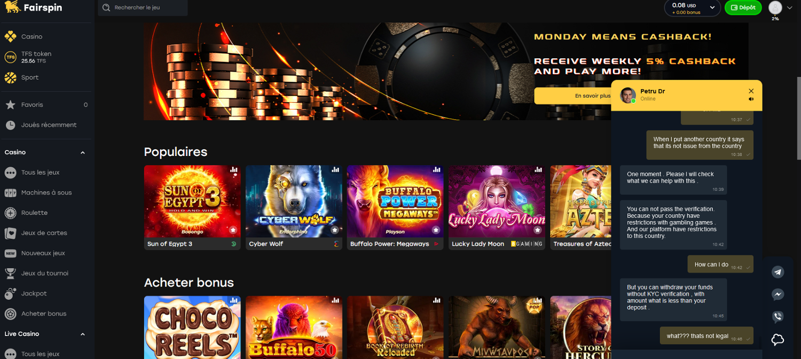Favorite the Cyber Wolf game star

(334, 230)
